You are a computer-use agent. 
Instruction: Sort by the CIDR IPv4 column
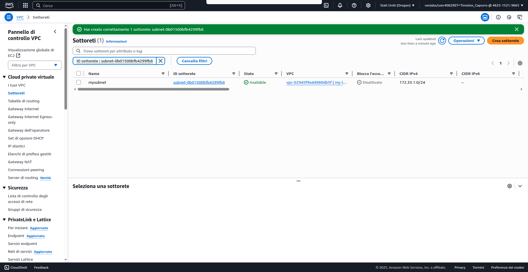click(451, 74)
